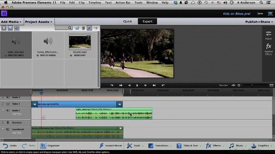The height and width of the screenshot is (154, 275).
Task: Open the Transitions panel
Action: [159, 145]
